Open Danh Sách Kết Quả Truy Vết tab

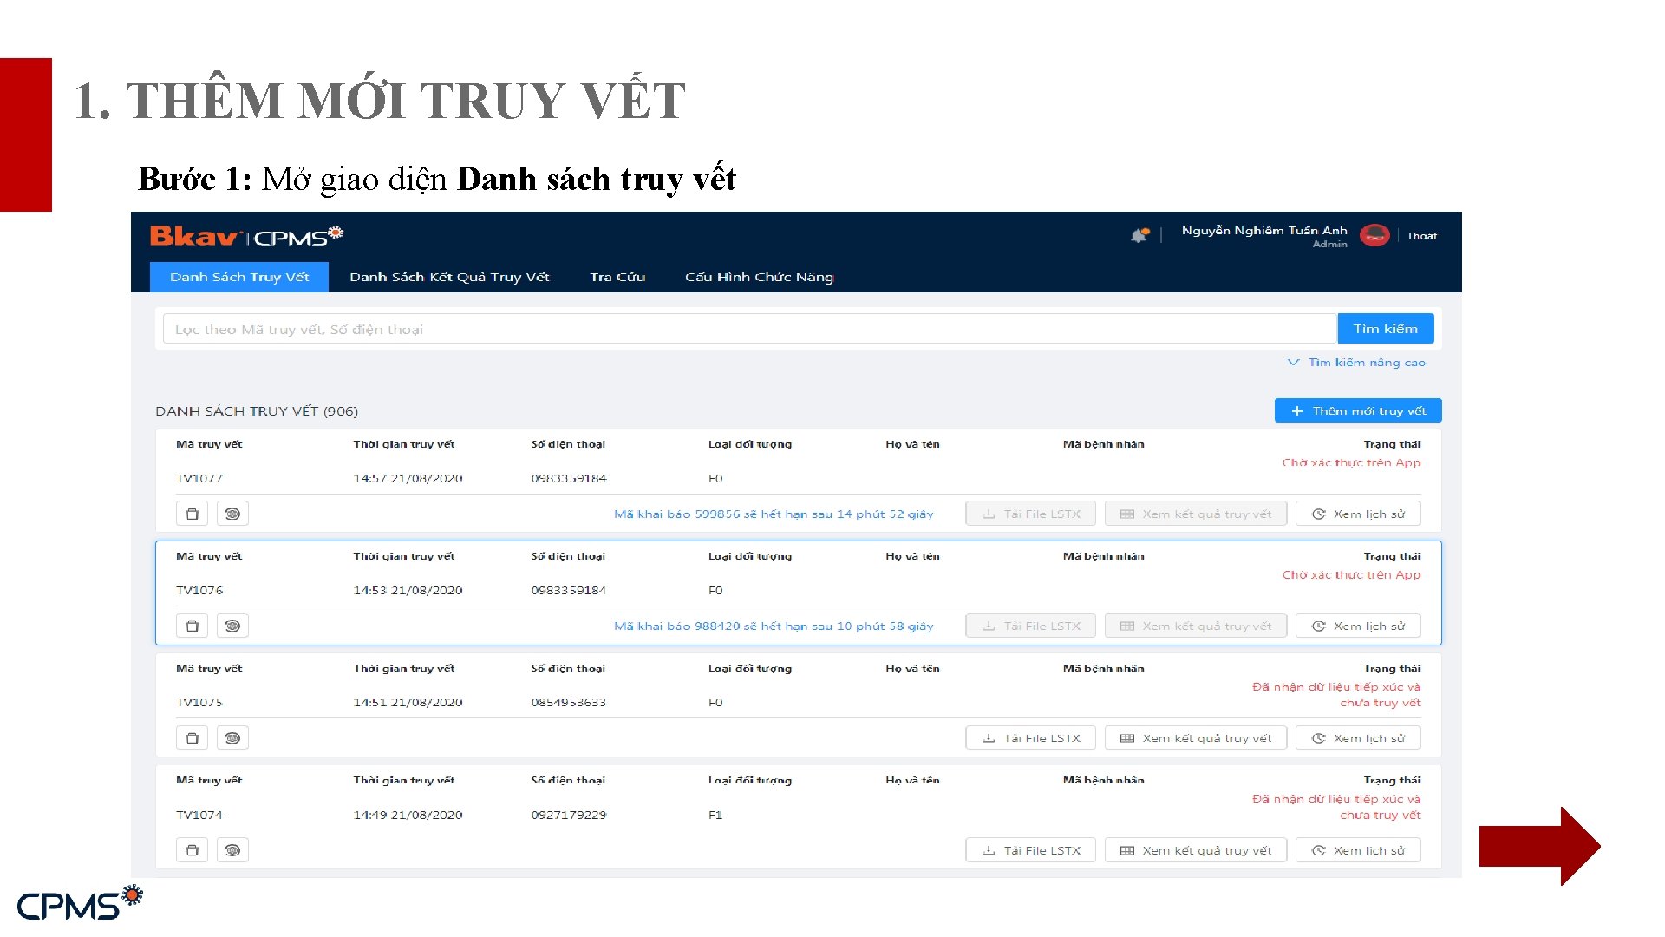click(449, 277)
